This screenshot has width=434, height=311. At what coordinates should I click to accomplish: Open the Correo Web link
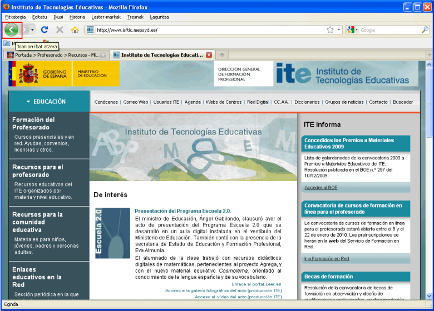136,102
